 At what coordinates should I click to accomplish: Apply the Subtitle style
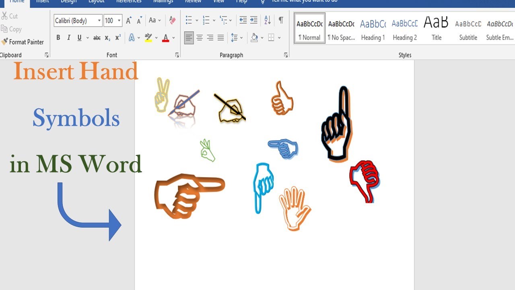pyautogui.click(x=468, y=28)
